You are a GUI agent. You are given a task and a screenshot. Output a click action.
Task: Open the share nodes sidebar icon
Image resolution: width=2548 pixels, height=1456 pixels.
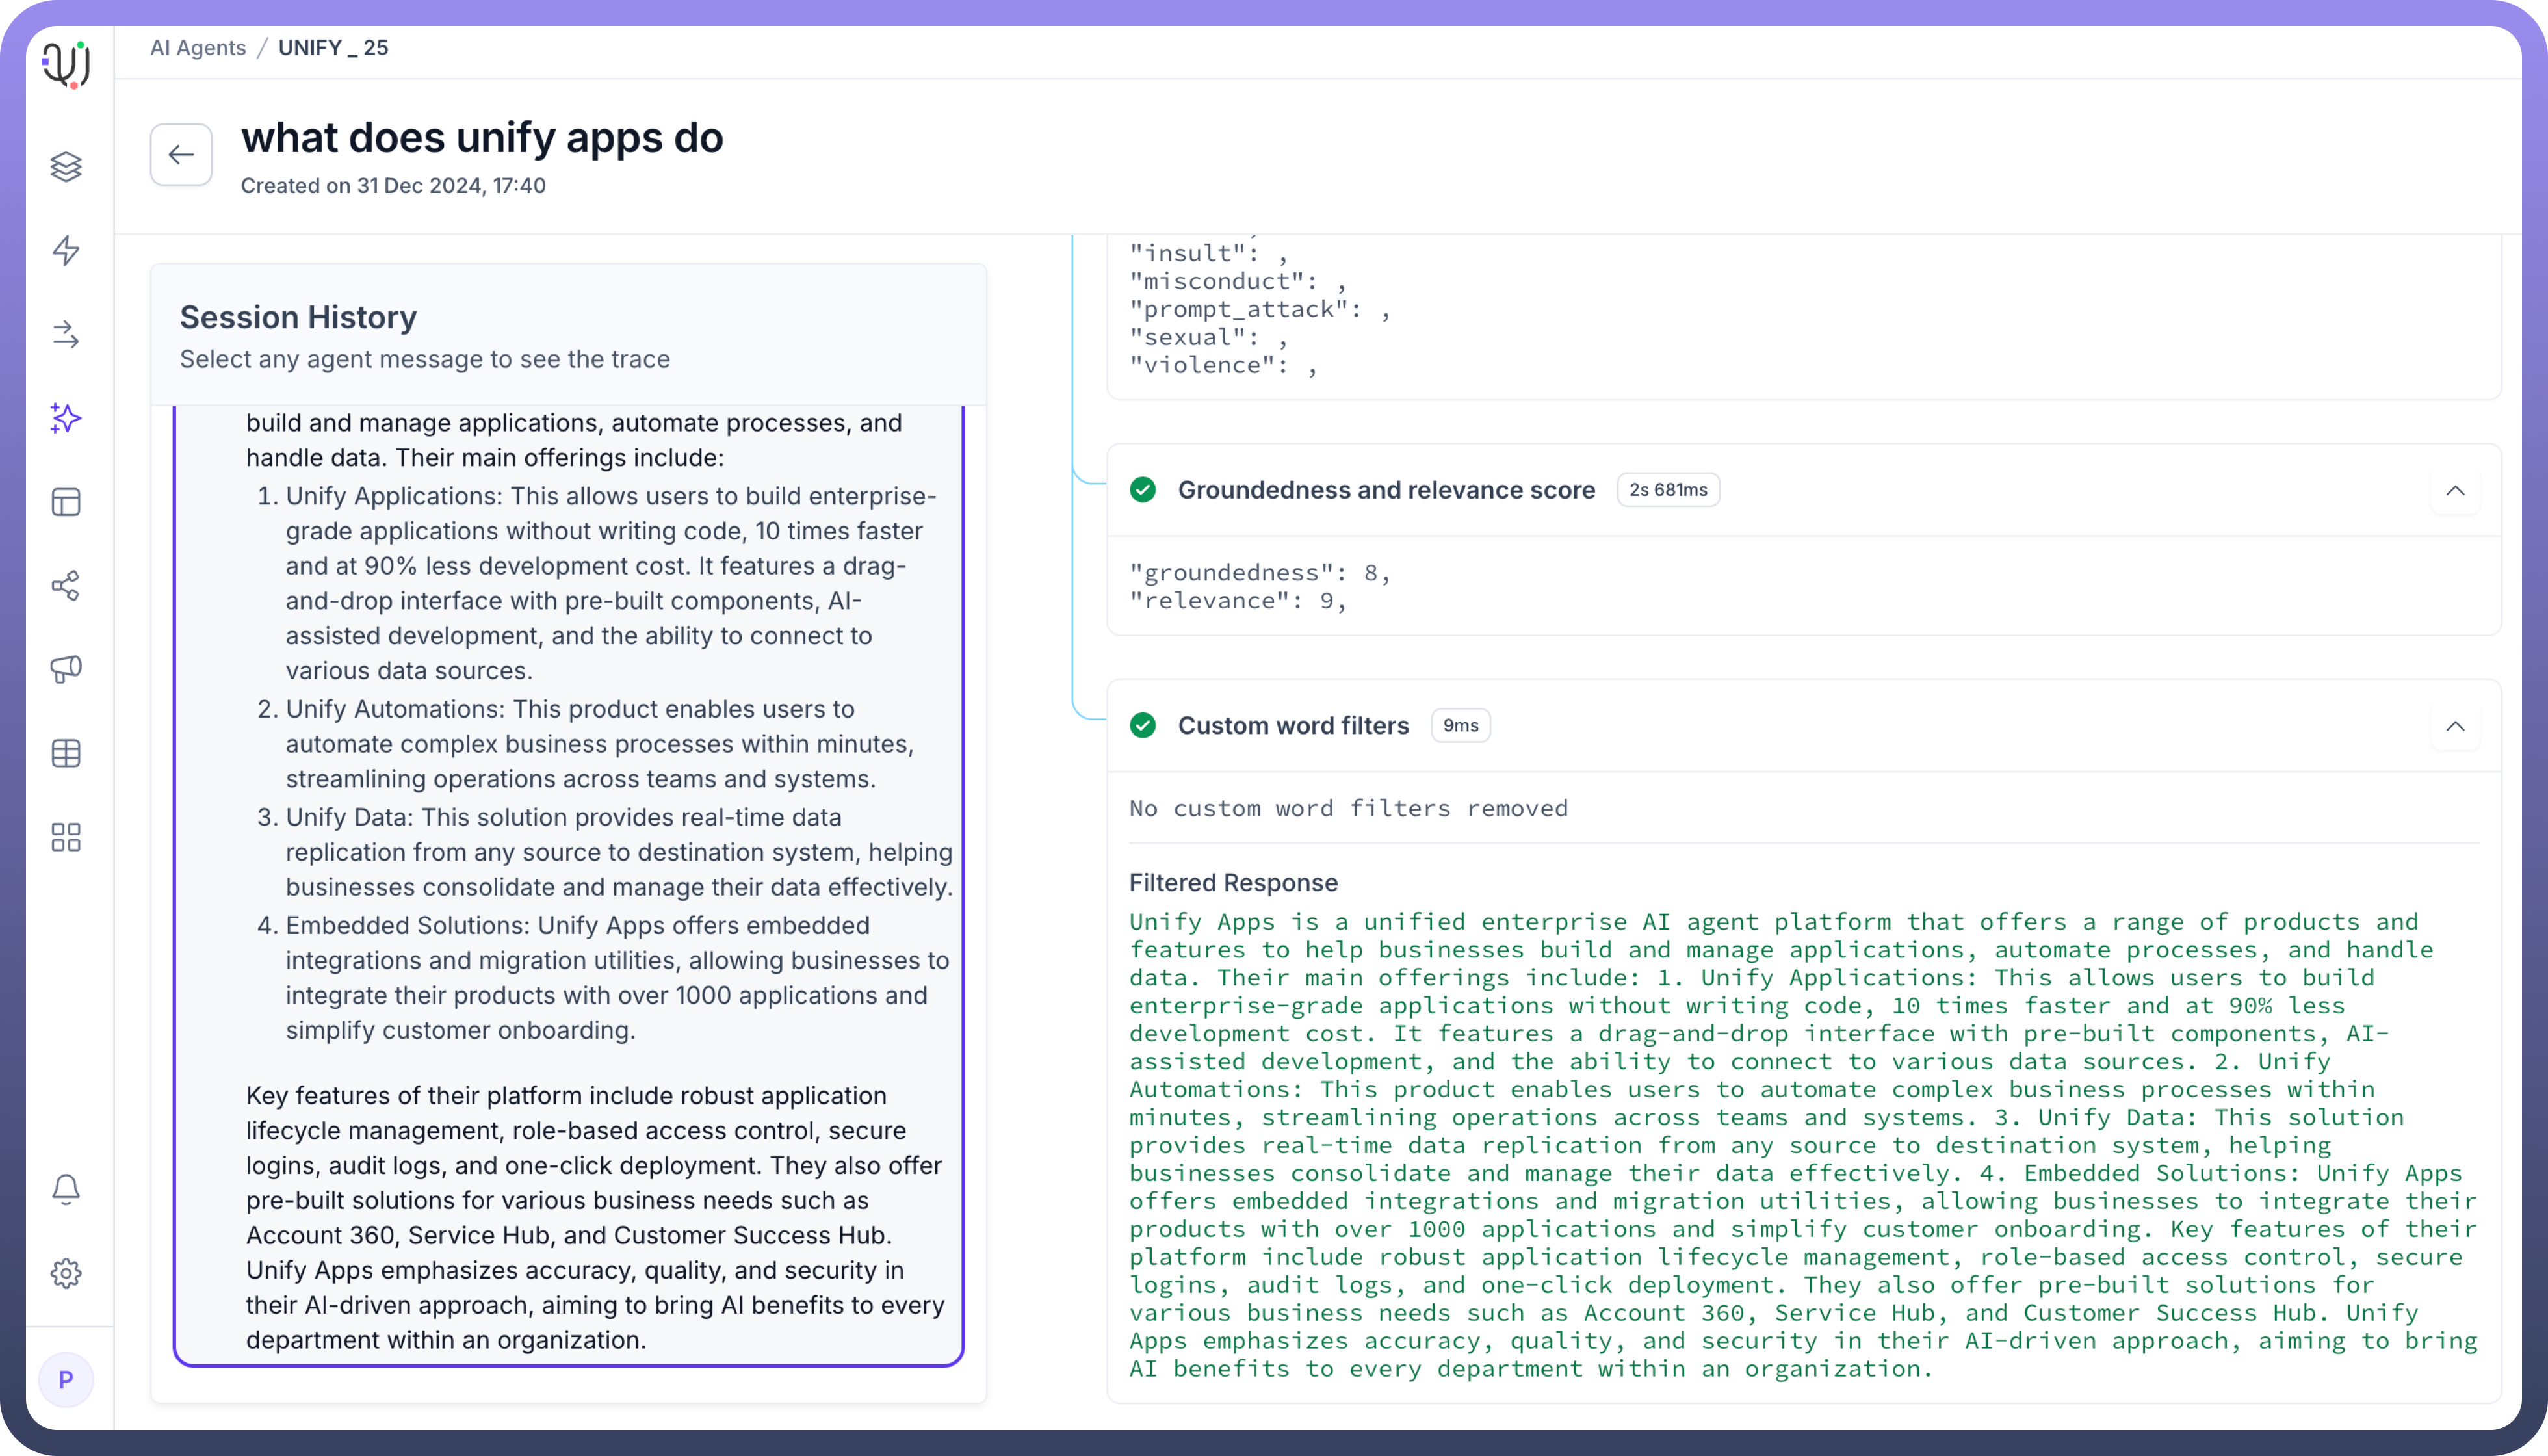[66, 586]
